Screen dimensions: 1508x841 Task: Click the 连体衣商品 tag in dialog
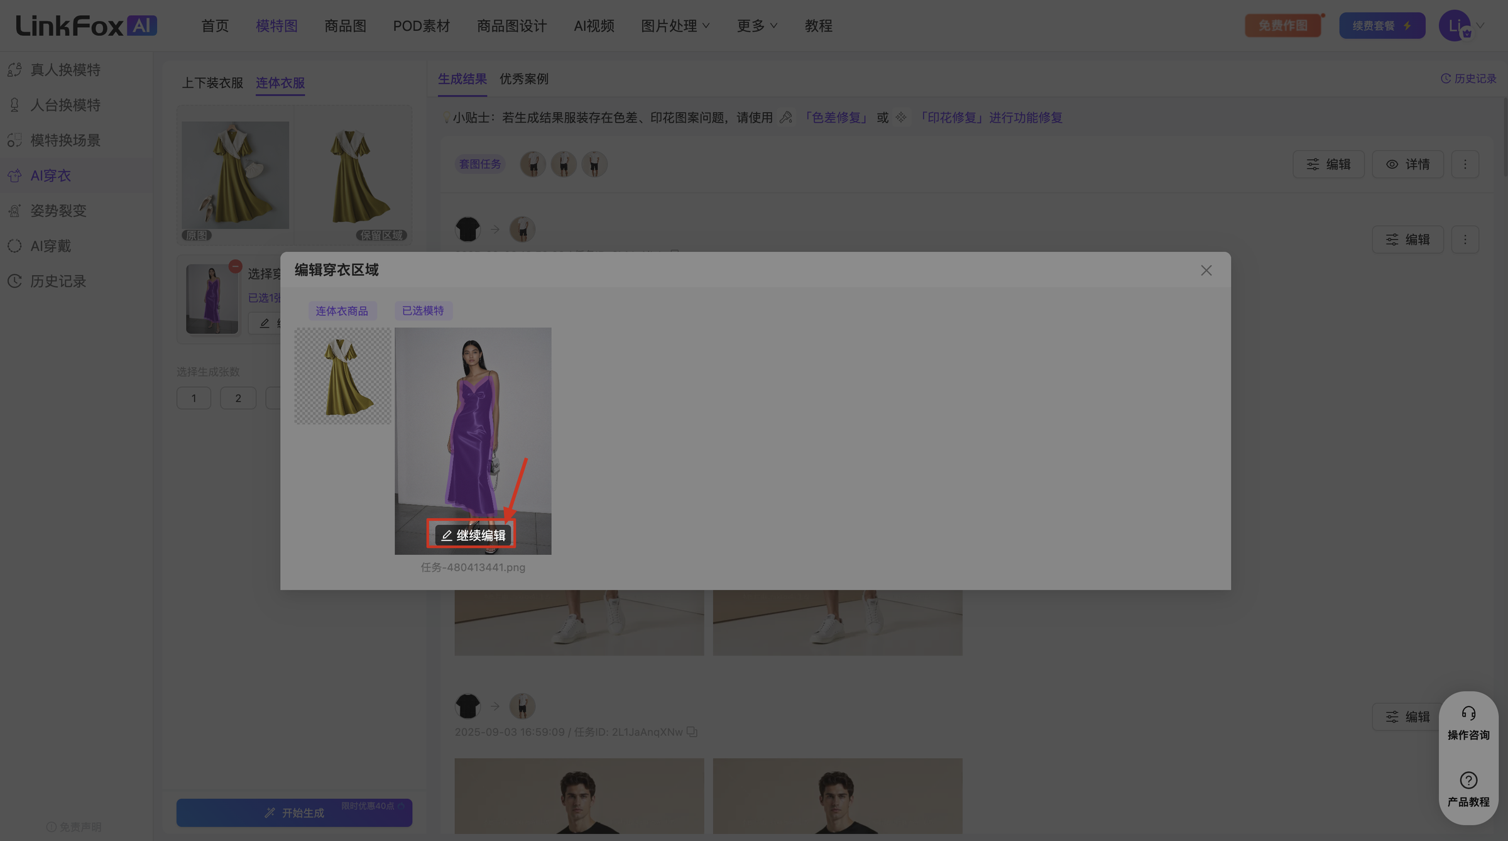point(342,311)
